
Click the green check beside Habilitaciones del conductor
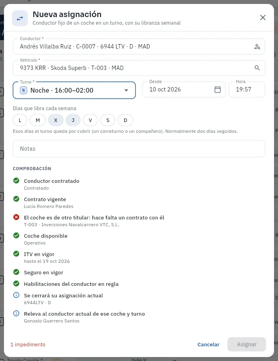click(16, 283)
